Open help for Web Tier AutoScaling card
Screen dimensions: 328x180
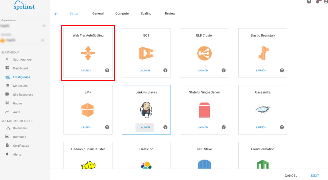click(x=107, y=70)
